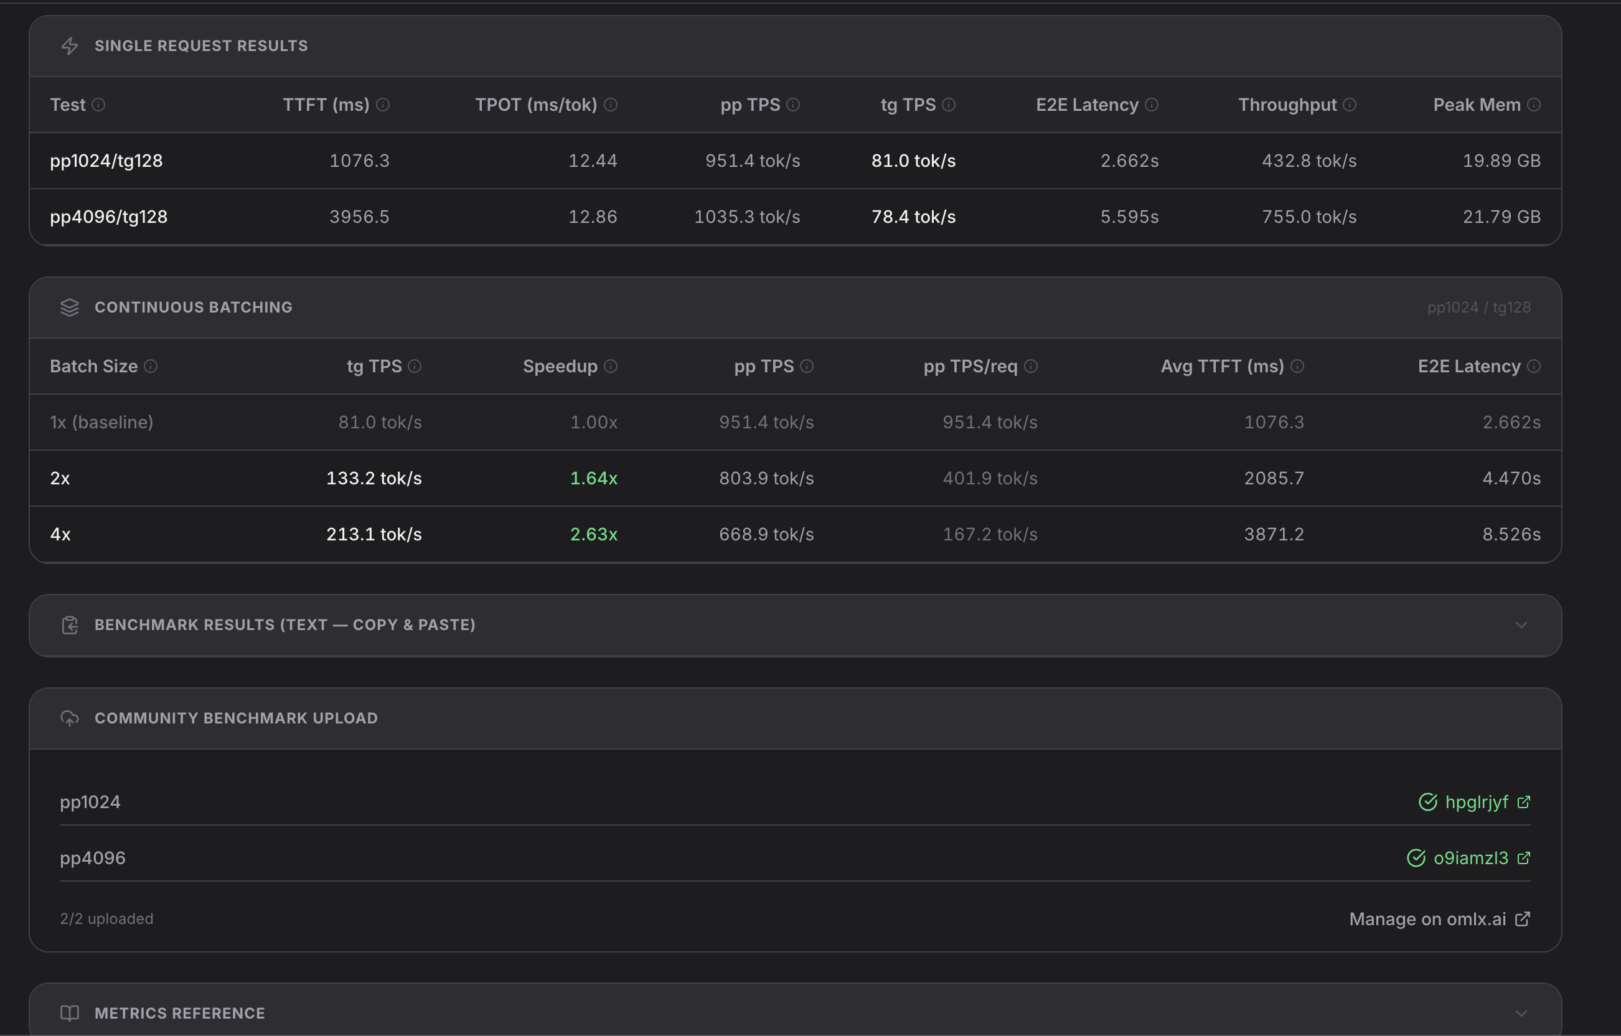Open hpglrjyf upload link
Viewport: 1621px width, 1036px height.
[x=1477, y=803]
